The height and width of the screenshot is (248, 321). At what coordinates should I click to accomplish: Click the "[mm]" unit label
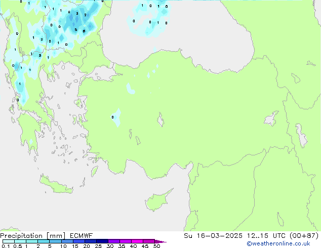tap(56, 236)
